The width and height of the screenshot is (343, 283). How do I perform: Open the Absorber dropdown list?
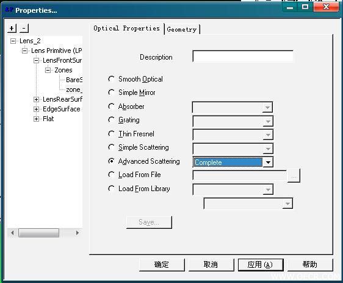pos(267,107)
